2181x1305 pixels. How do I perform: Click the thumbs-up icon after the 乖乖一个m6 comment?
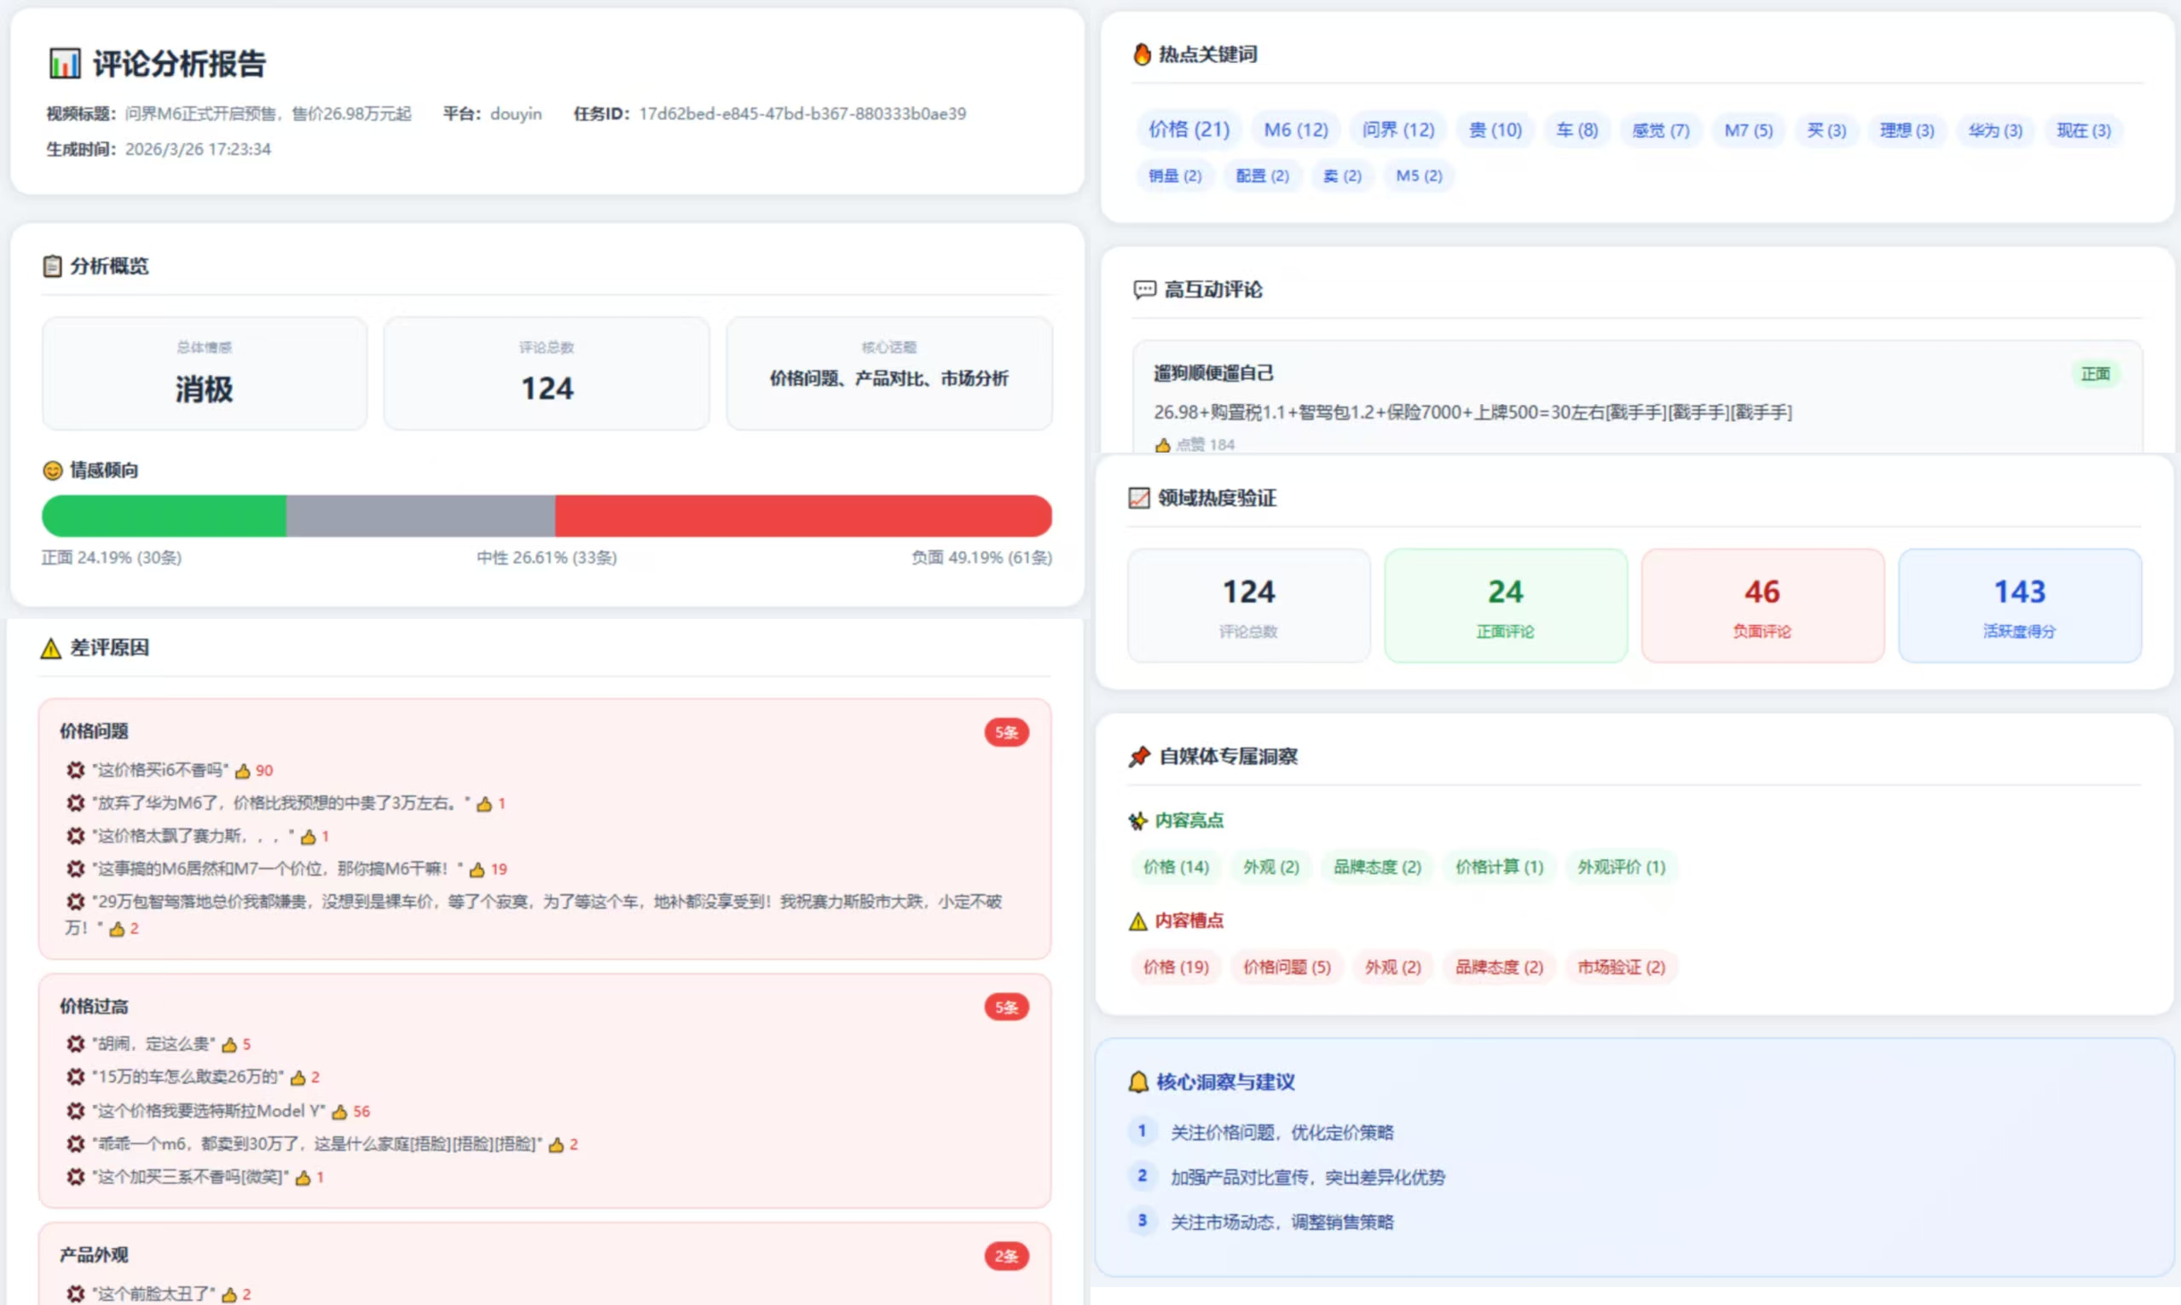[556, 1145]
